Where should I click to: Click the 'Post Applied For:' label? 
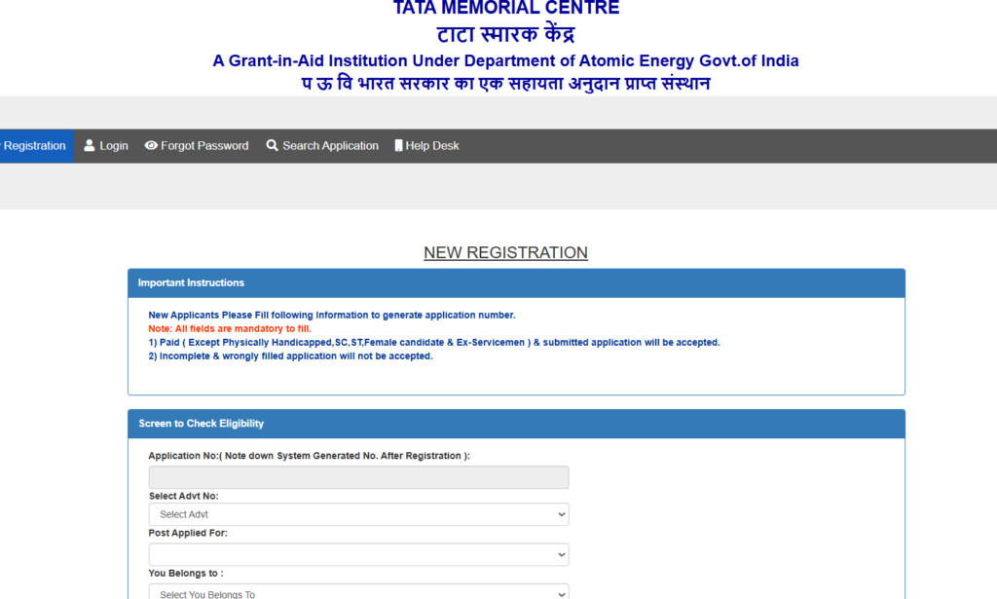point(188,533)
